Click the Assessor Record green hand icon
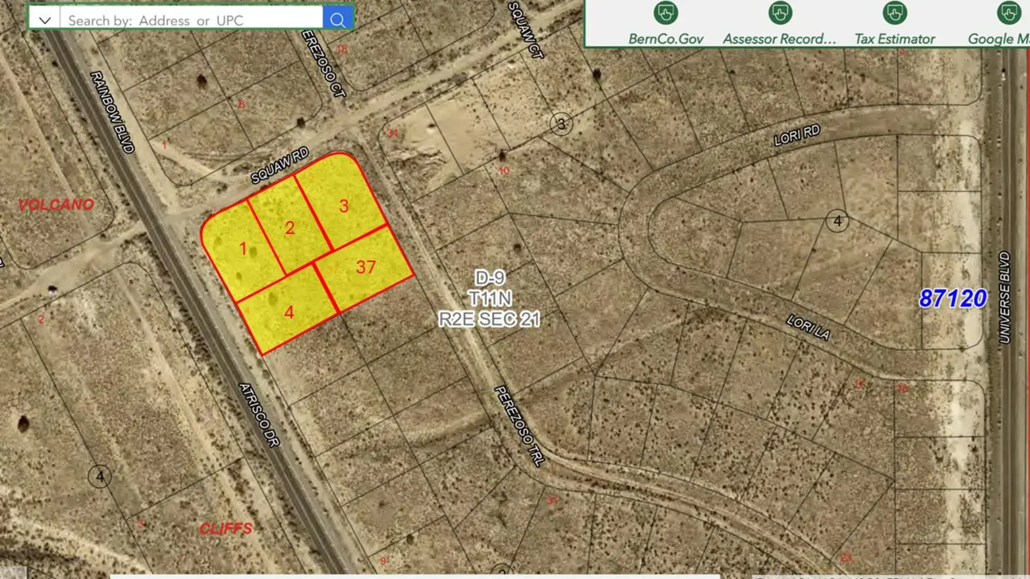 pyautogui.click(x=781, y=13)
